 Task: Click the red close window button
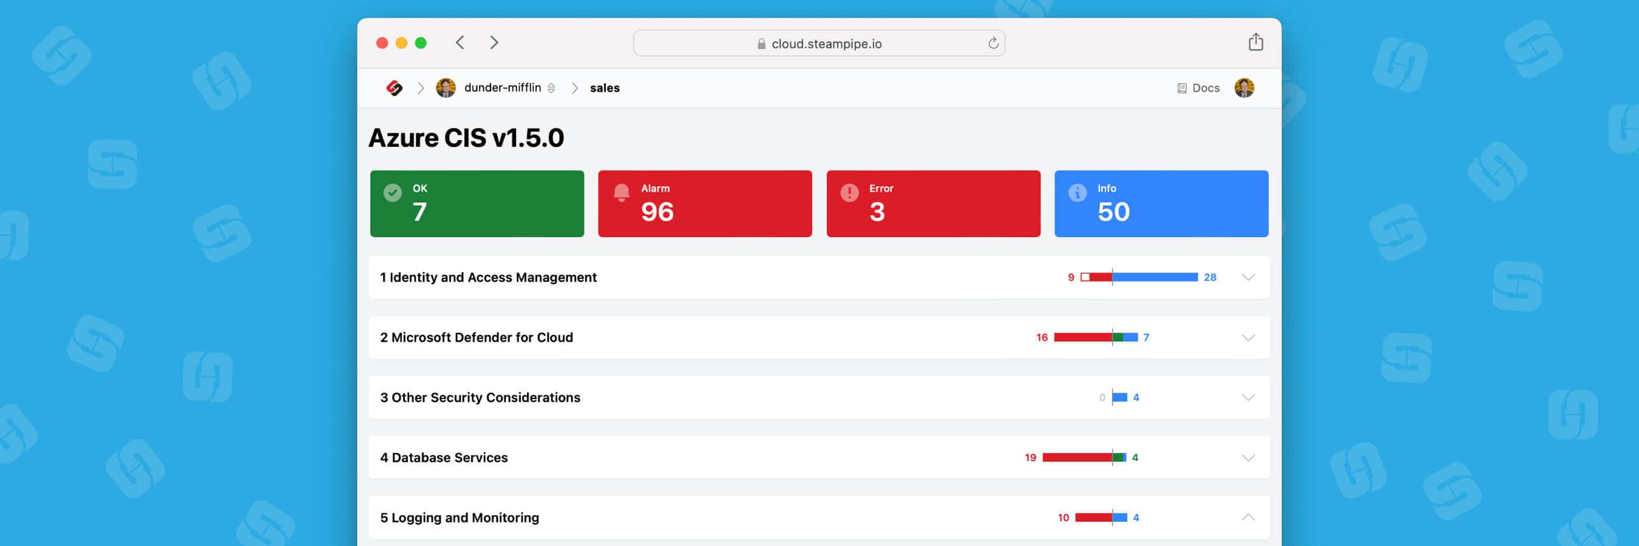point(382,42)
